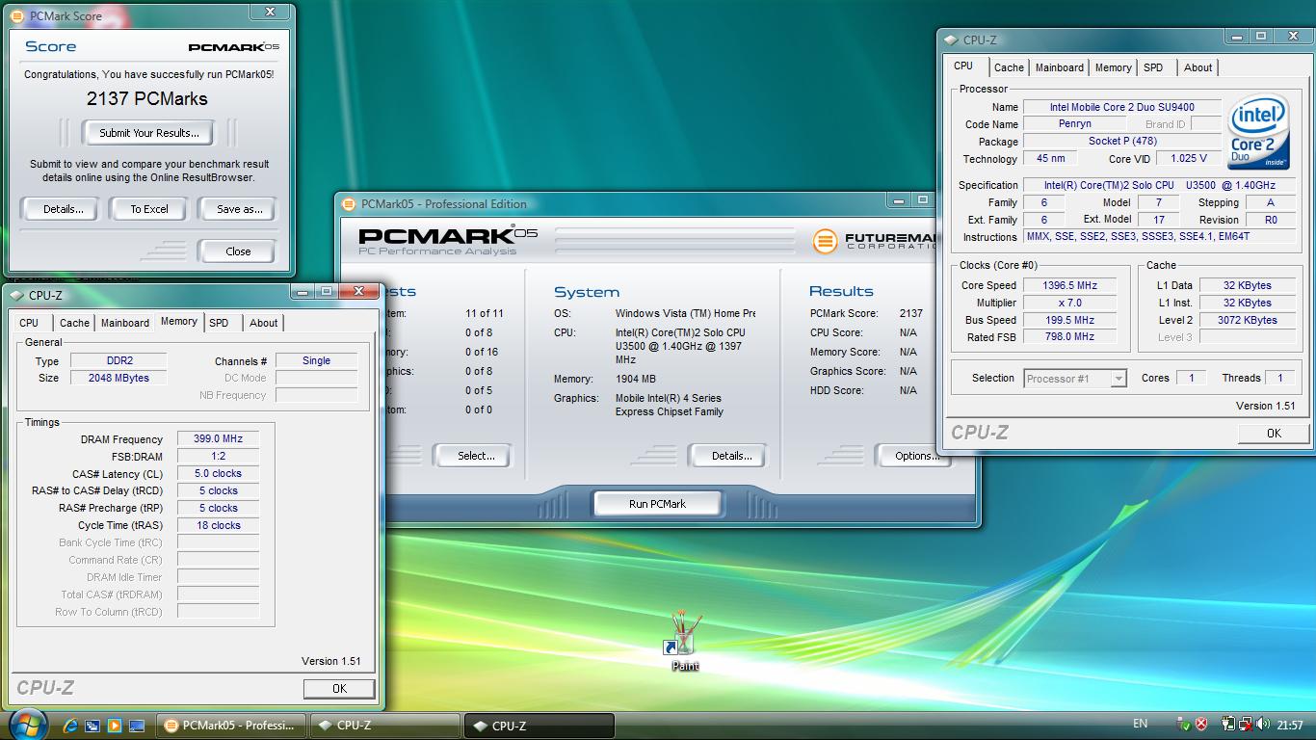This screenshot has width=1316, height=740.
Task: Click the 2048 MBytes size field
Action: pyautogui.click(x=119, y=378)
